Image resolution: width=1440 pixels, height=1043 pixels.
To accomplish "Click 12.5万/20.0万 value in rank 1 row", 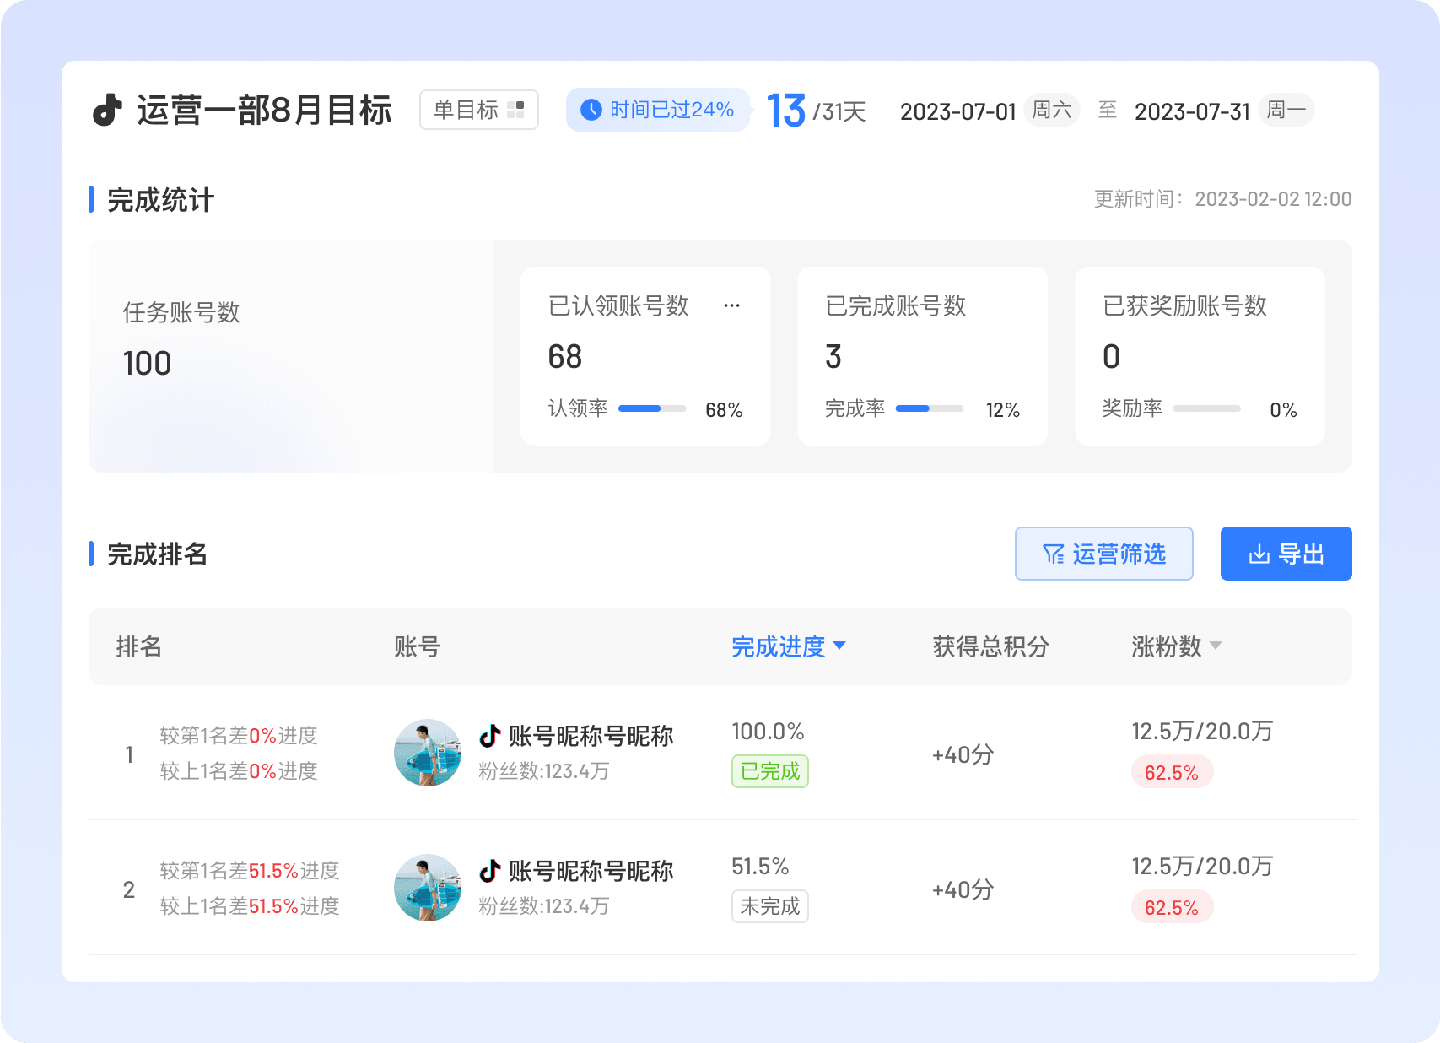I will [1202, 731].
